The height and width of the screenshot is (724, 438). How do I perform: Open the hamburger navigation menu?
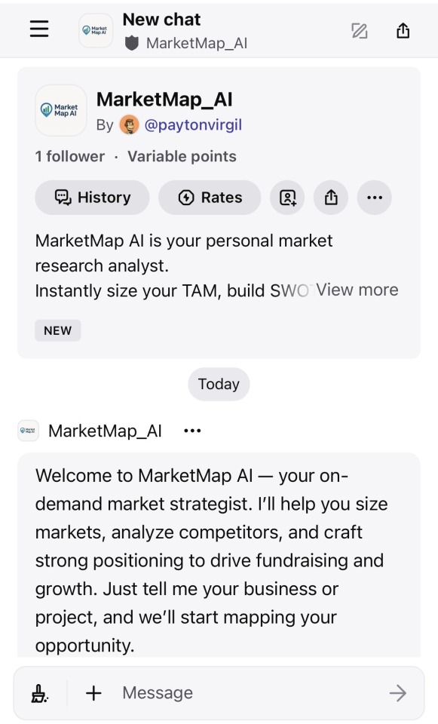[x=39, y=29]
